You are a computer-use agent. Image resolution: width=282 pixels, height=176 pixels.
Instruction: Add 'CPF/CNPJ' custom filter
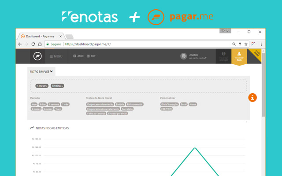point(167,109)
